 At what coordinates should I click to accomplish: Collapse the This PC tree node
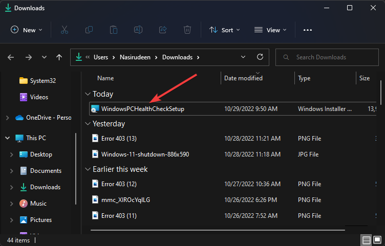(8, 138)
